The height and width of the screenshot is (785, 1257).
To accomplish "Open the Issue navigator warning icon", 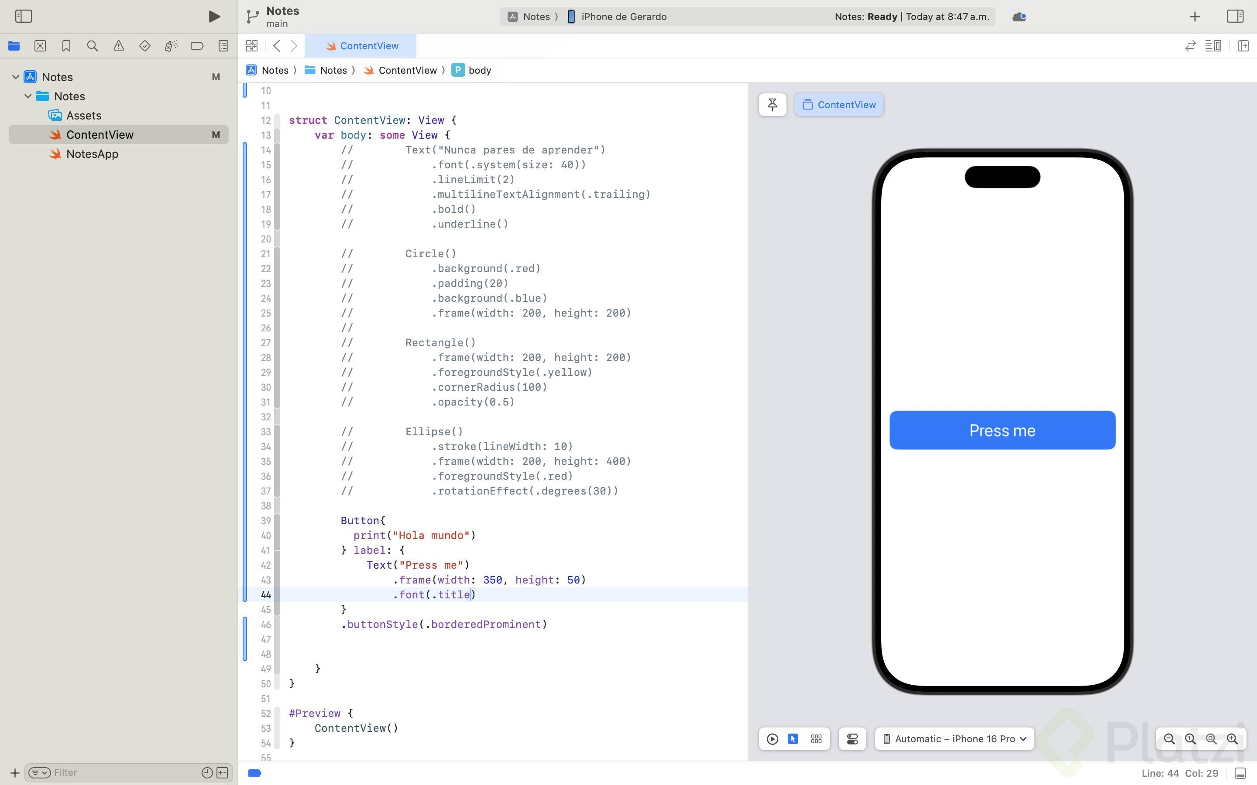I will coord(118,46).
